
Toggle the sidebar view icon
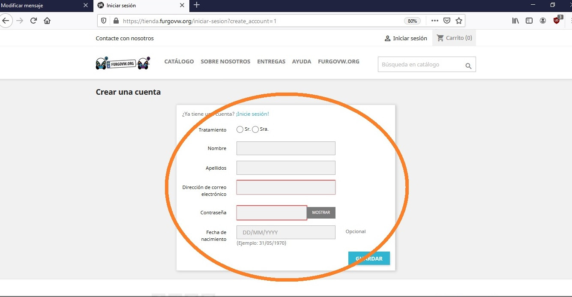pyautogui.click(x=529, y=21)
